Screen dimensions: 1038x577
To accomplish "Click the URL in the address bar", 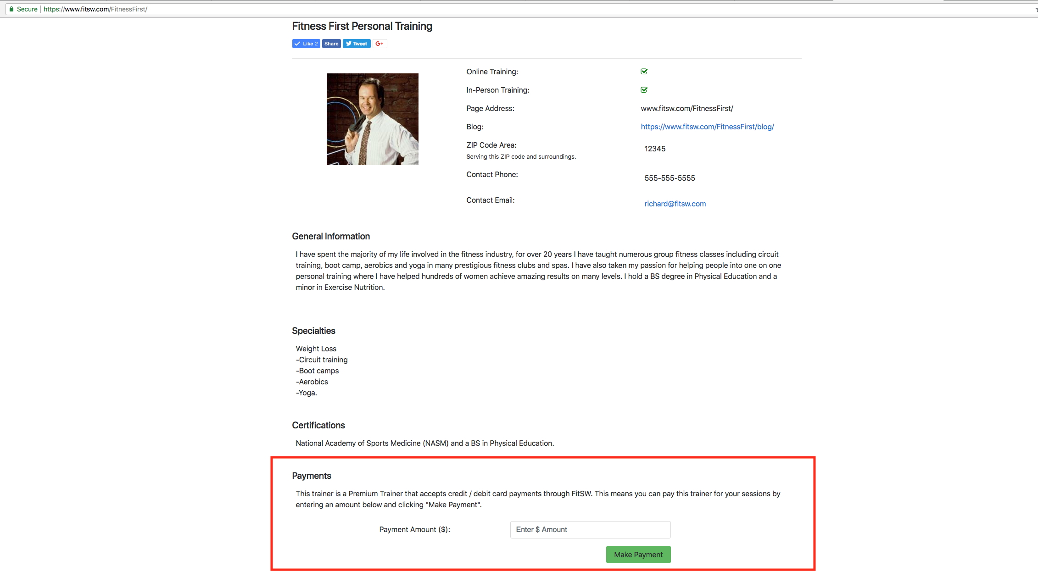I will click(95, 9).
